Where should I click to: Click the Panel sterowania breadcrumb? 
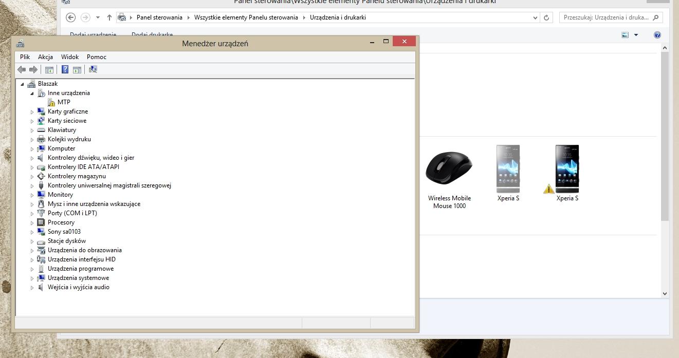(159, 17)
